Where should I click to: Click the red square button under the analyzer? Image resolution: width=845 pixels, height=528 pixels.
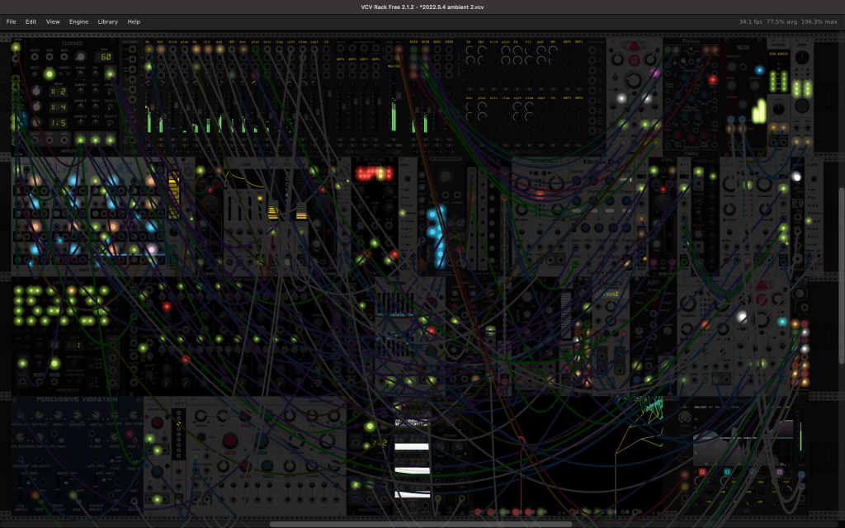click(x=702, y=472)
